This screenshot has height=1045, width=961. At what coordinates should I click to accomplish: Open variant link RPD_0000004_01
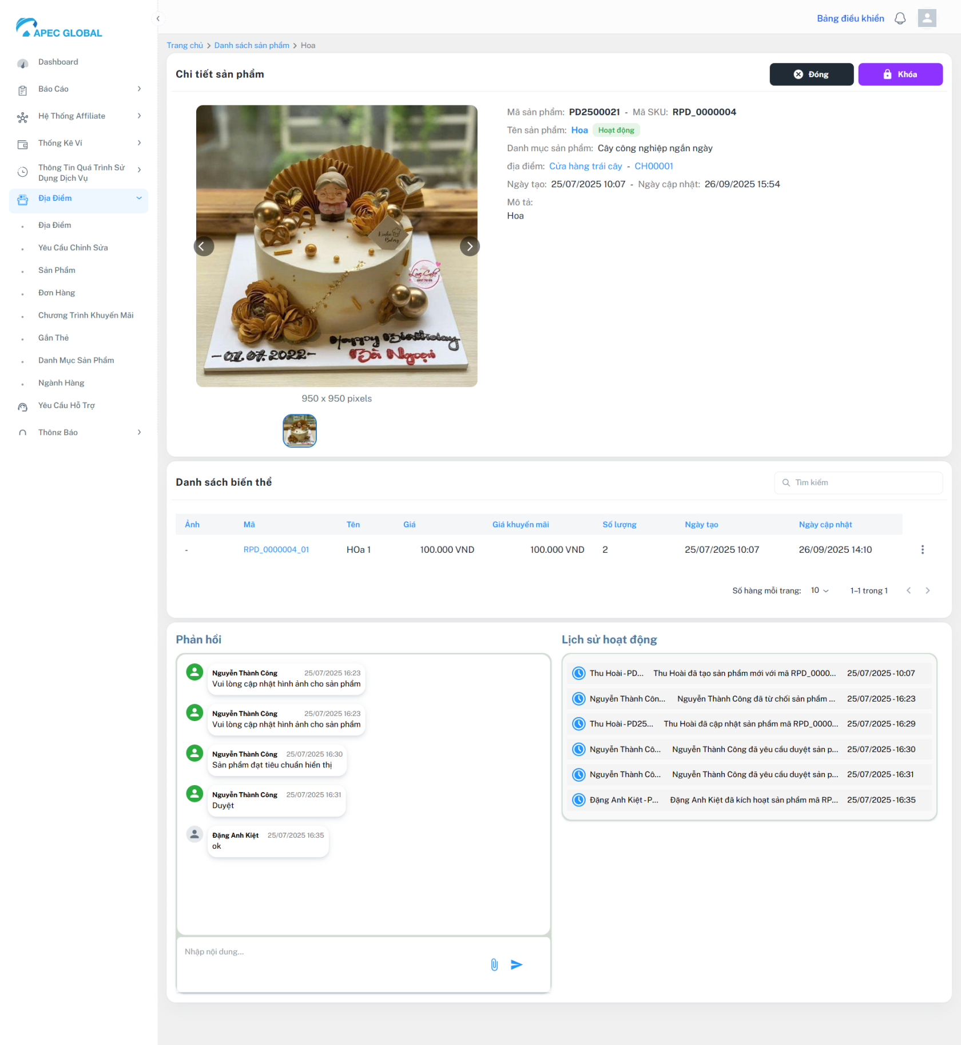276,549
